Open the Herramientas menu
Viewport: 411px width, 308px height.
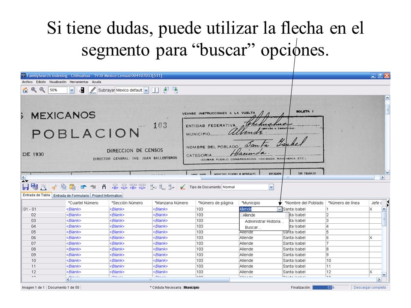click(x=79, y=82)
